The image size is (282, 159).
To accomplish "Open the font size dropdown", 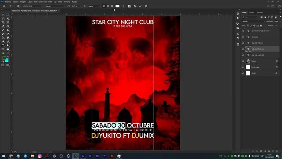I will pyautogui.click(x=76, y=6).
